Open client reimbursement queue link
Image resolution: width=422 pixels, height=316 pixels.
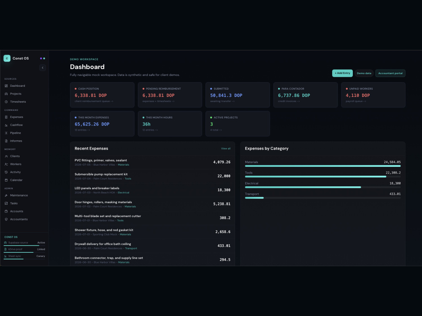[94, 101]
